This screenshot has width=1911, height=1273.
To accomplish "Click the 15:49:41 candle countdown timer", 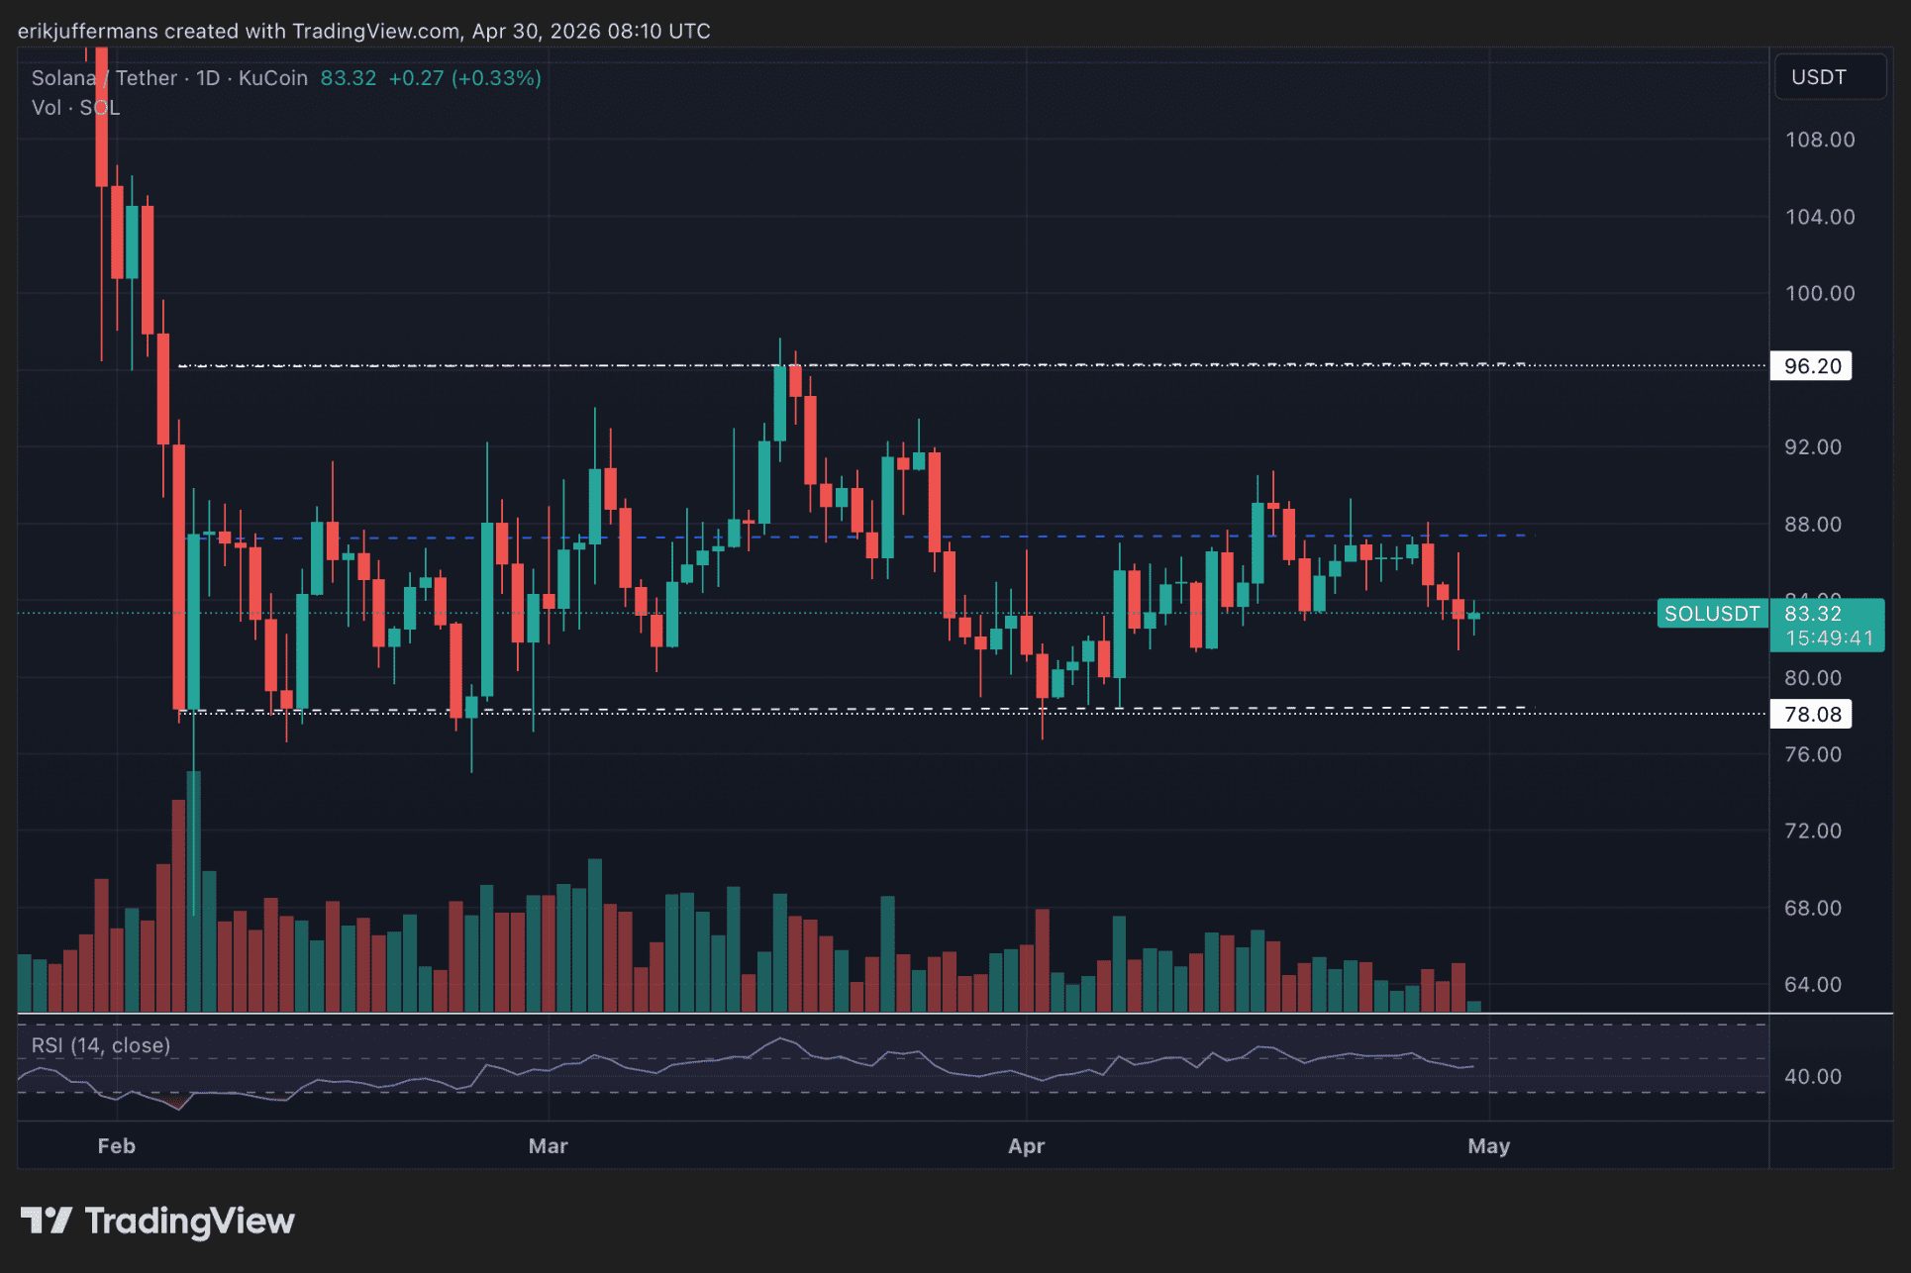I will (1828, 638).
